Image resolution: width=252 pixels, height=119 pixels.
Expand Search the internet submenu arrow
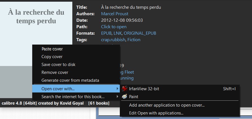(118, 97)
